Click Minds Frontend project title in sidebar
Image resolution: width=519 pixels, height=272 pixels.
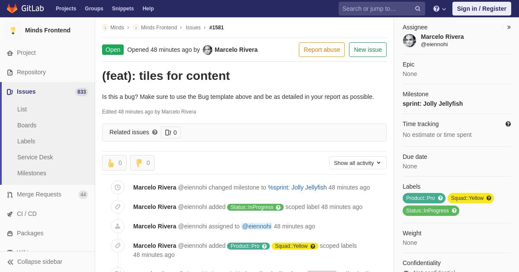pos(48,30)
